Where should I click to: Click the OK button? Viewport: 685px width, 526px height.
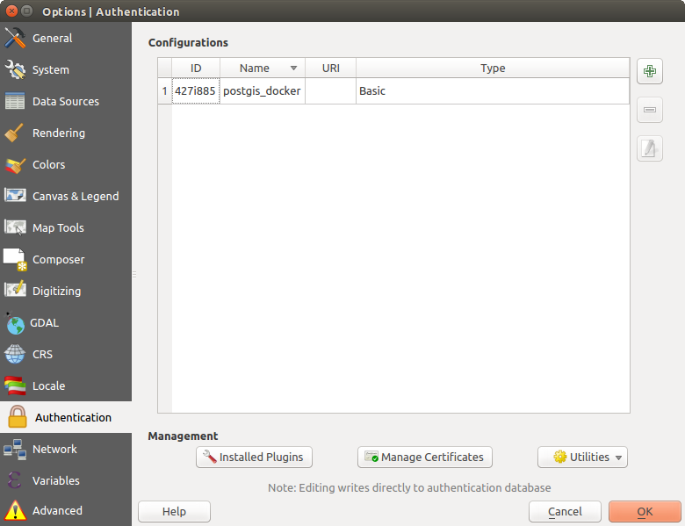(x=644, y=512)
